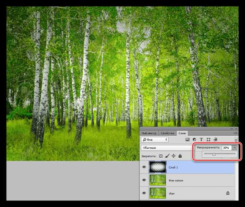Click the padlock on the Фон layer
The width and height of the screenshot is (245, 207).
[228, 193]
